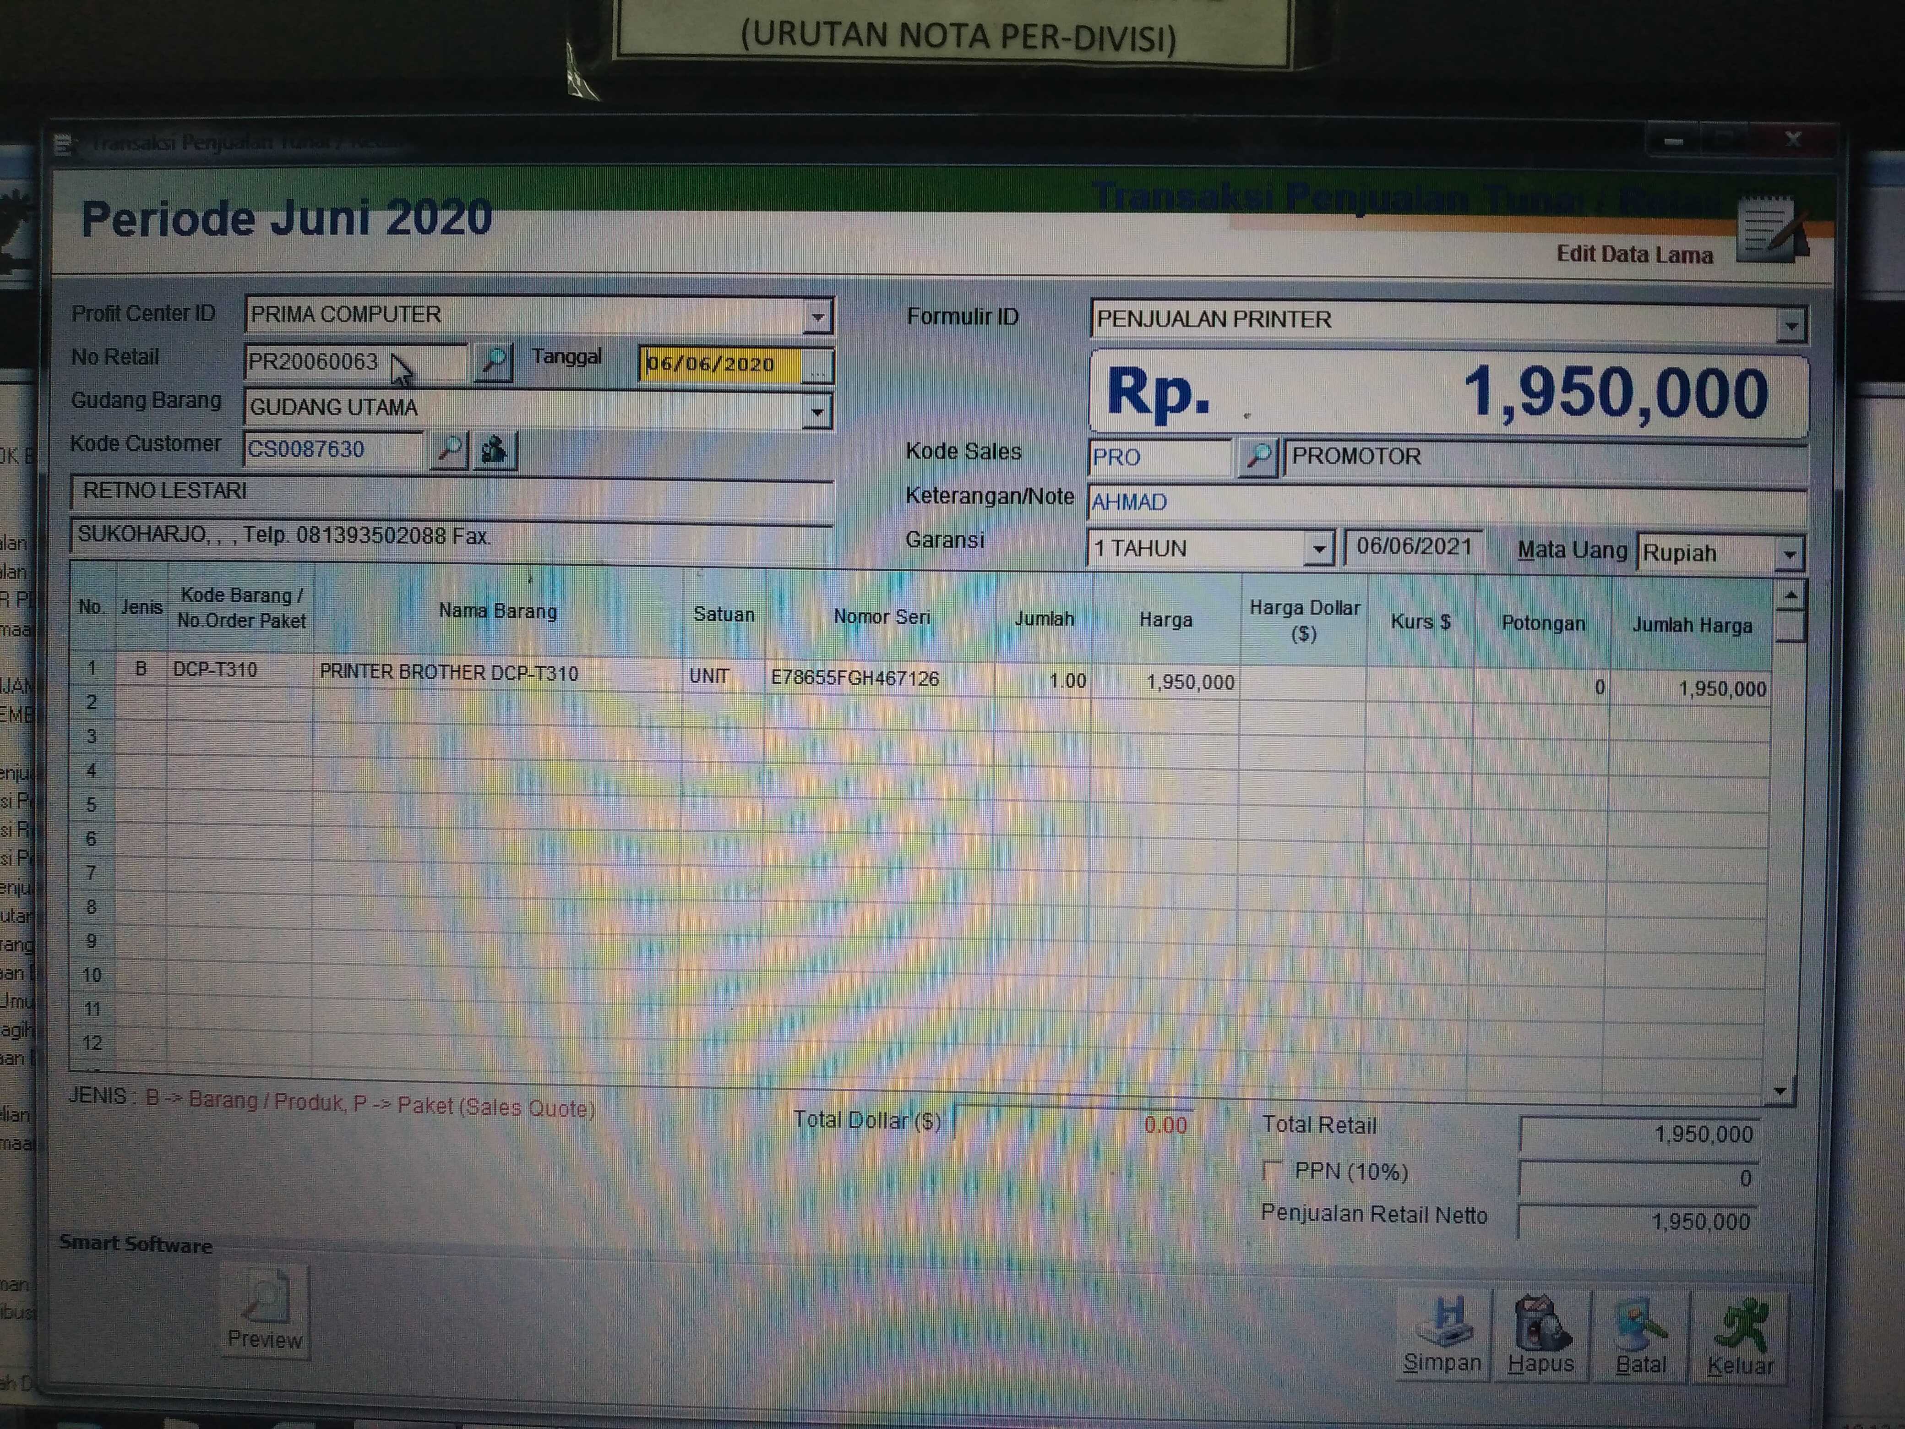
Task: Click the Kode Sales search magnifier icon
Action: [x=1257, y=457]
